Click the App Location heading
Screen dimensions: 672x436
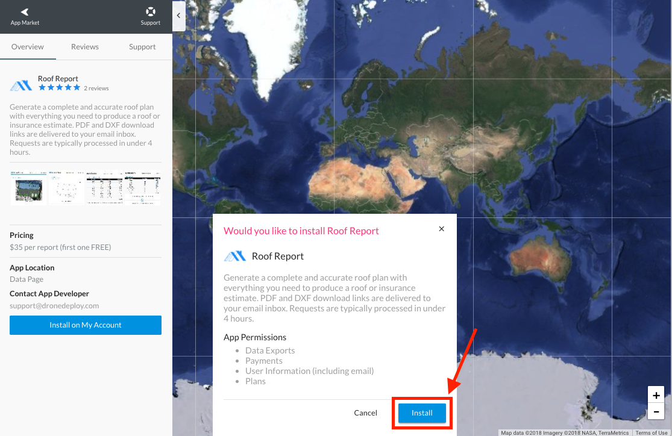coord(32,267)
